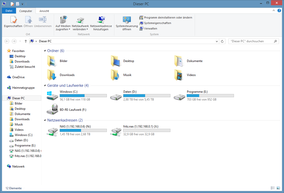Click Systemeigenschaften in System group
284x193 pixels.
[157, 23]
